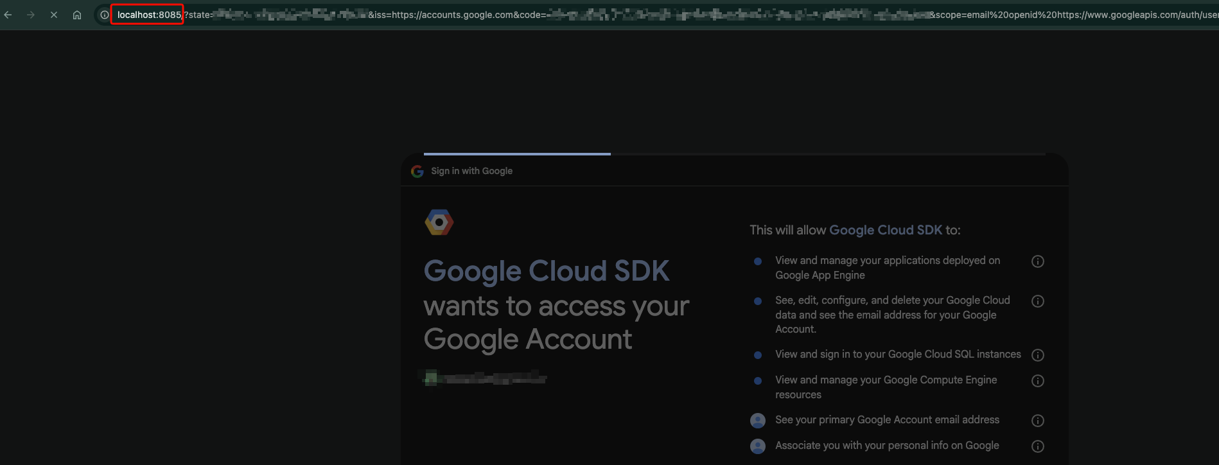Screen dimensions: 1219x465
Task: Click 'See your primary Google Account email address' text
Action: [887, 420]
